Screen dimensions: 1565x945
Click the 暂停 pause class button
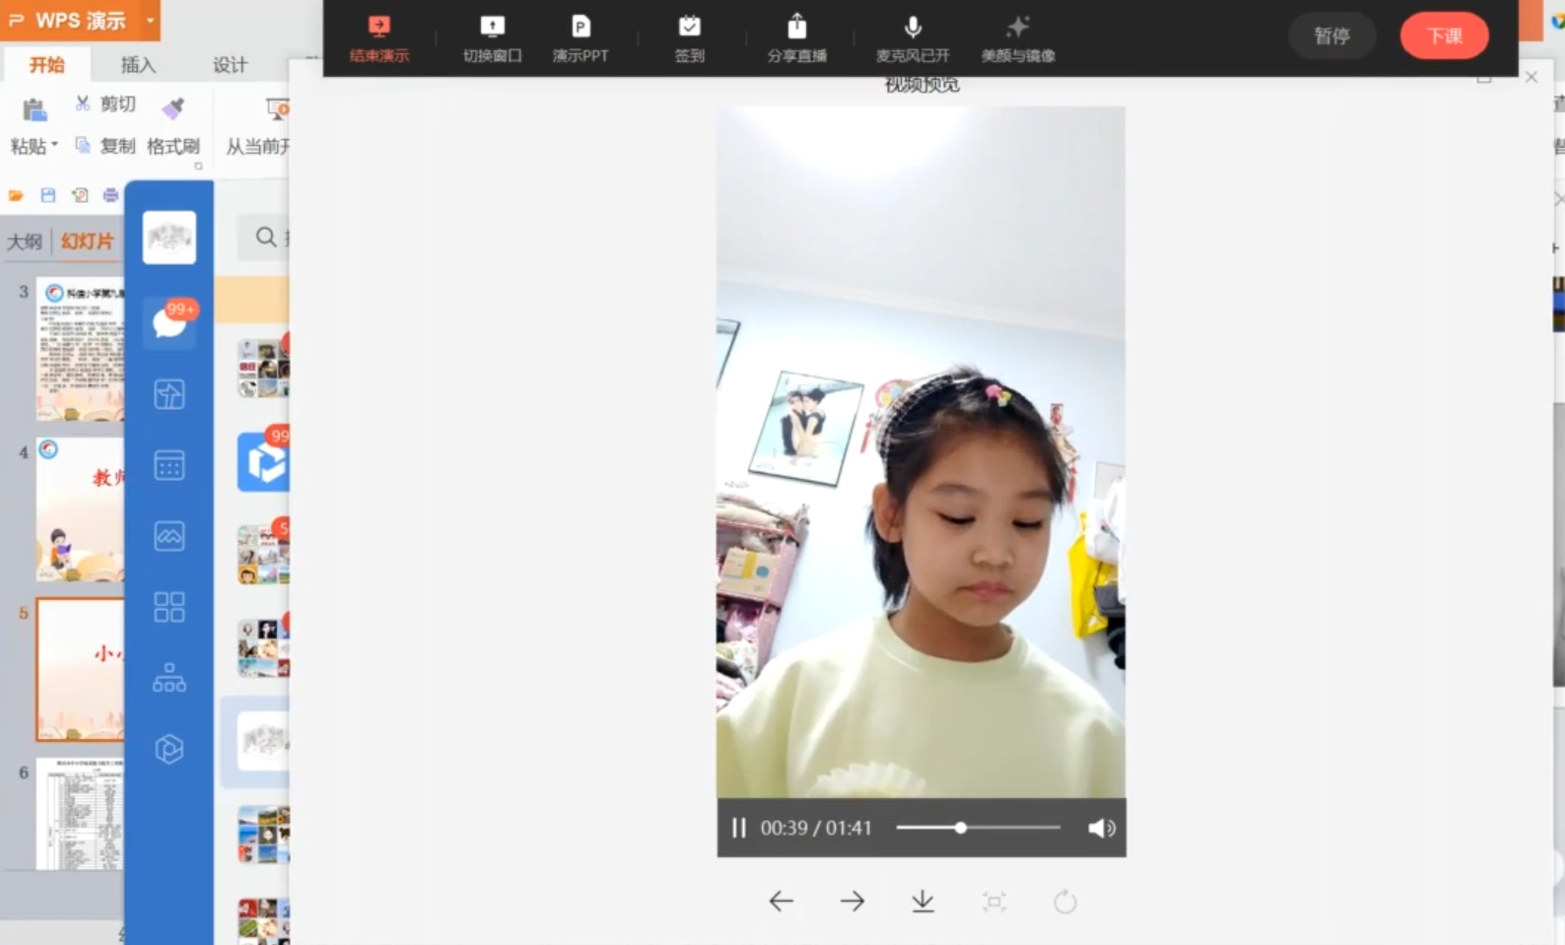pos(1331,36)
